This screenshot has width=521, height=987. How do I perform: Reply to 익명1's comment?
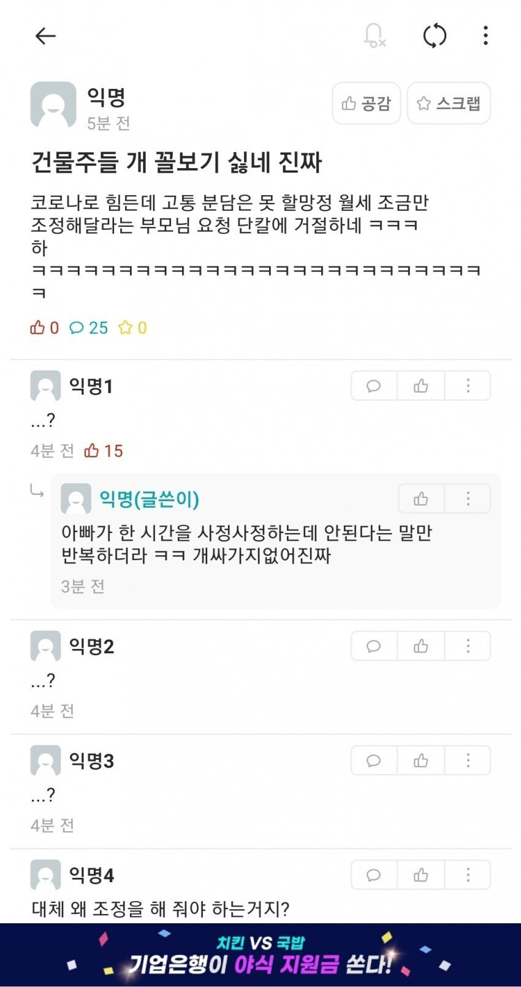(374, 386)
